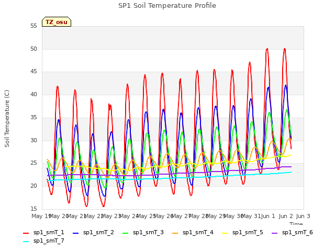The image size is (335, 251).
Task: Toggle the sp1_smT_1 legend entry
Action: click(43, 233)
